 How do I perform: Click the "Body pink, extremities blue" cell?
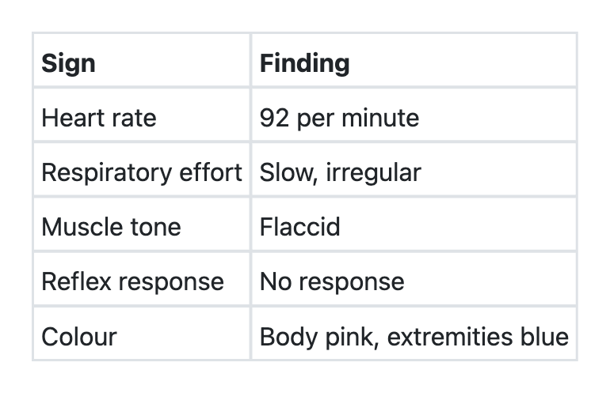click(414, 337)
